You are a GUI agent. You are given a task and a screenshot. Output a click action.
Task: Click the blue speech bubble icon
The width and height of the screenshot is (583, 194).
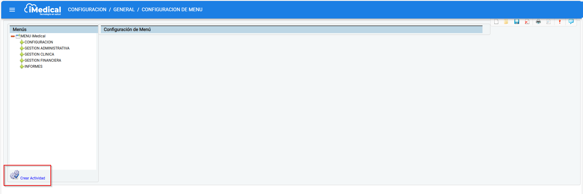(x=571, y=22)
